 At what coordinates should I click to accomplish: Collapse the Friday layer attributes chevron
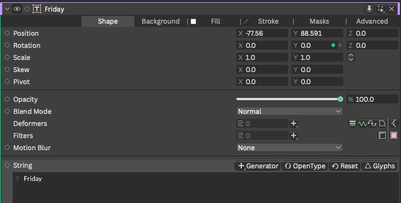click(7, 9)
